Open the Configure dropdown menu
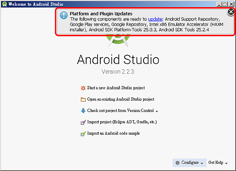Image resolution: width=236 pixels, height=171 pixels. (x=190, y=163)
